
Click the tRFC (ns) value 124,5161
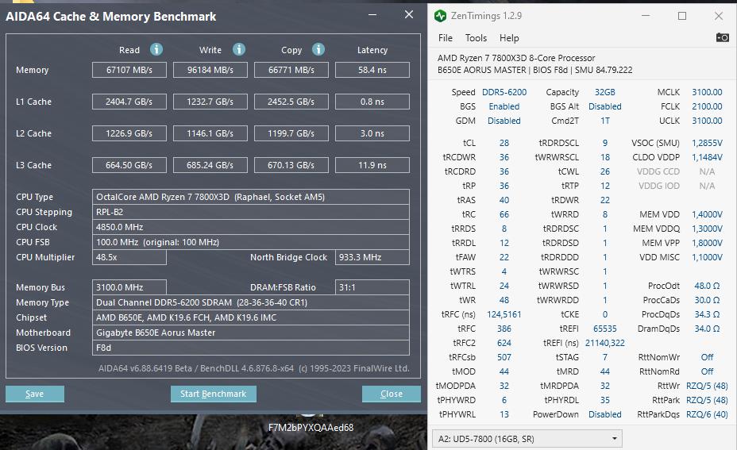(504, 314)
